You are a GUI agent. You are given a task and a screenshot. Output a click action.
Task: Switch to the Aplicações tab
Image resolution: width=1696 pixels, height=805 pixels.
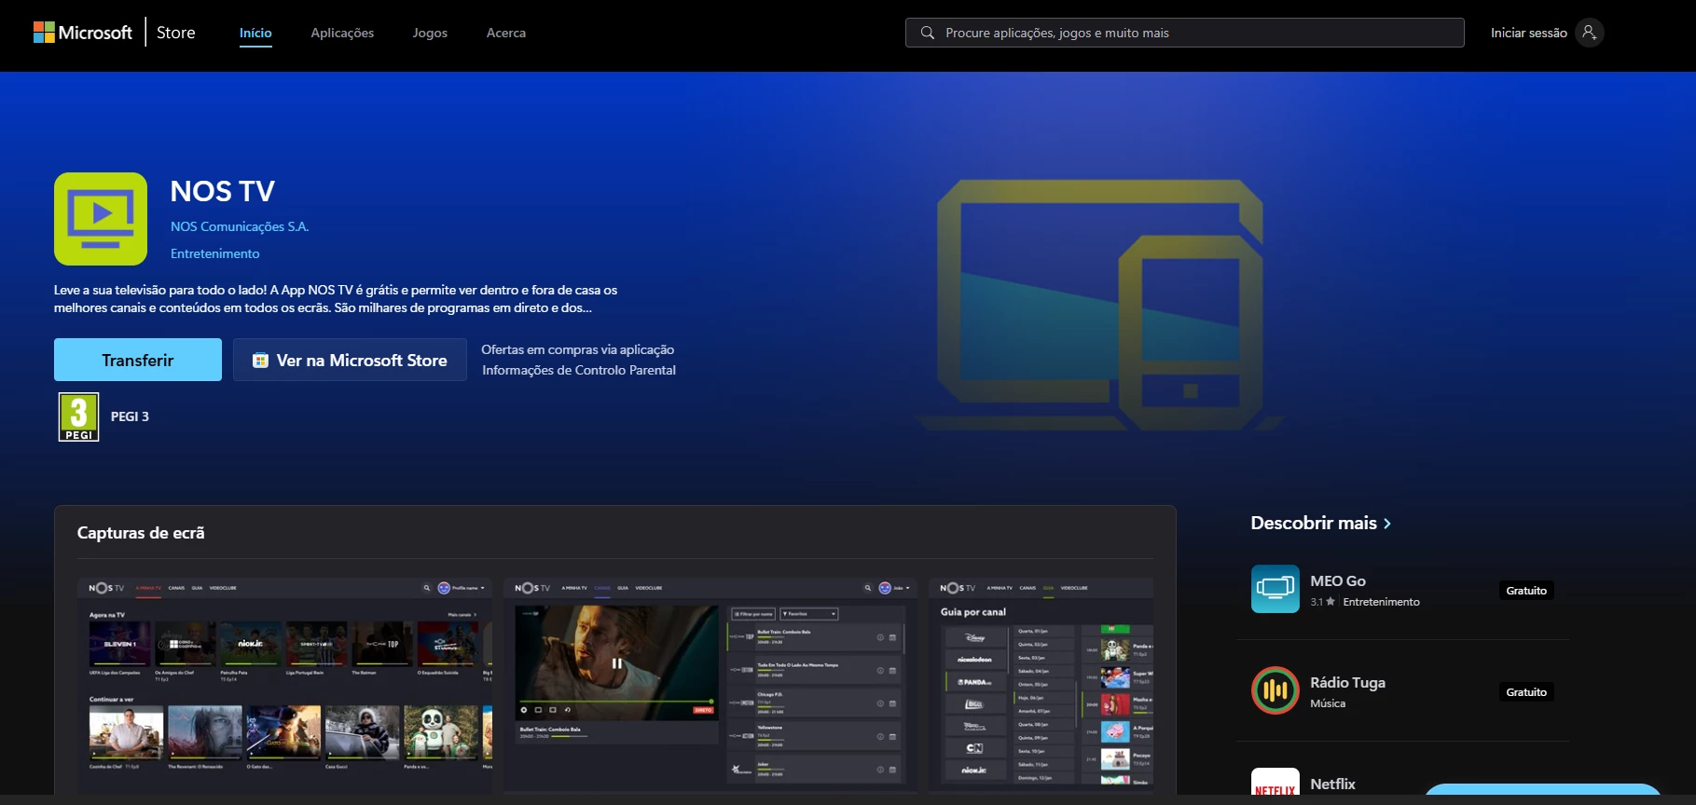click(342, 33)
